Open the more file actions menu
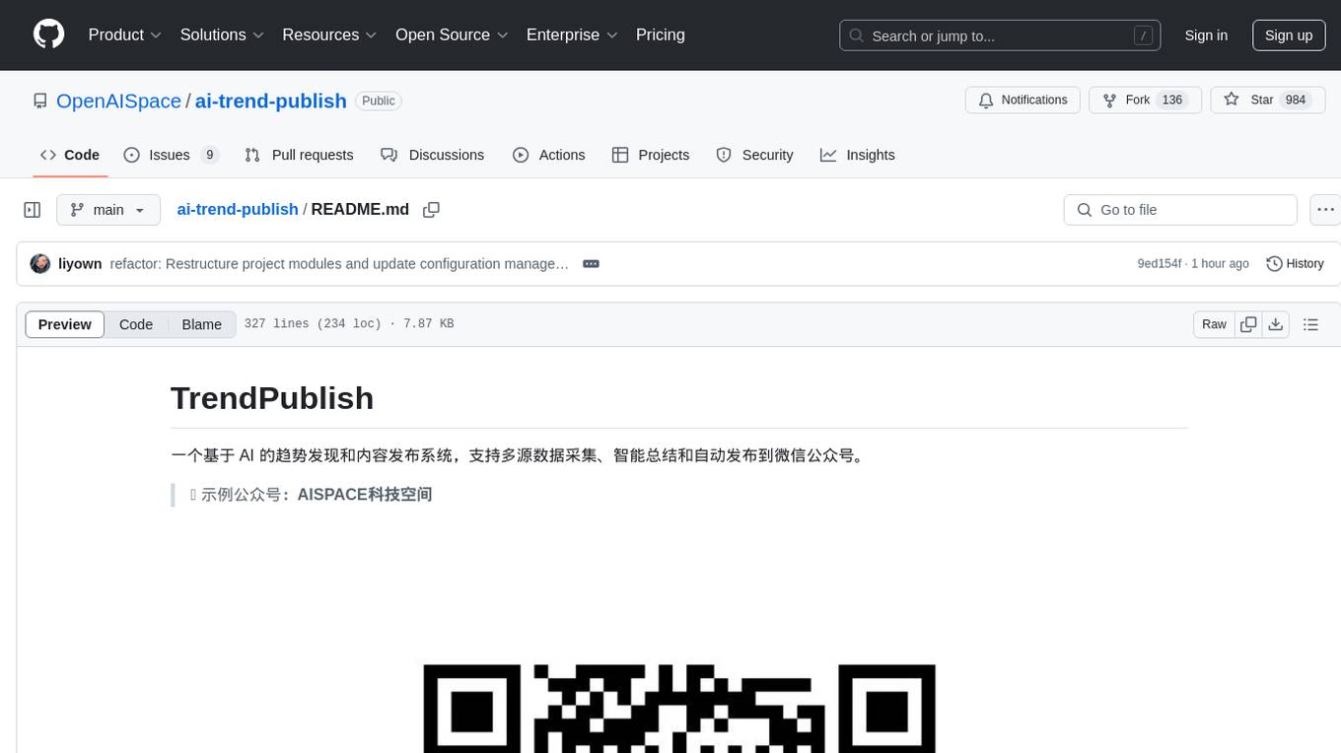 (1325, 210)
